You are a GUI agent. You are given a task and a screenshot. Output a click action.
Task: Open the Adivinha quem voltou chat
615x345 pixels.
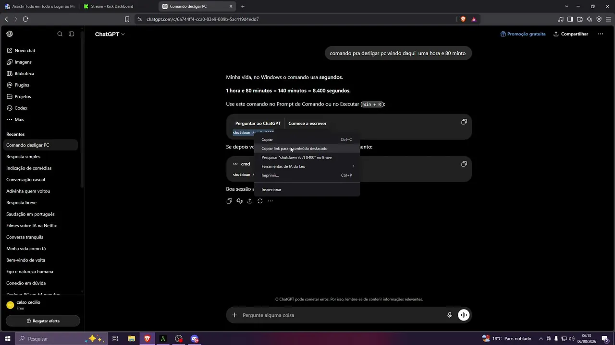41,191
